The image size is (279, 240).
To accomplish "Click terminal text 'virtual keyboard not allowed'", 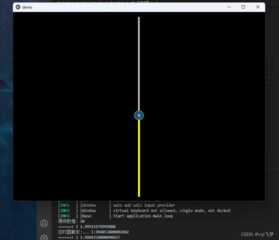I will tap(145, 211).
